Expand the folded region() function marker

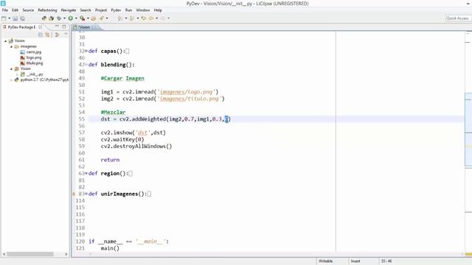86,174
